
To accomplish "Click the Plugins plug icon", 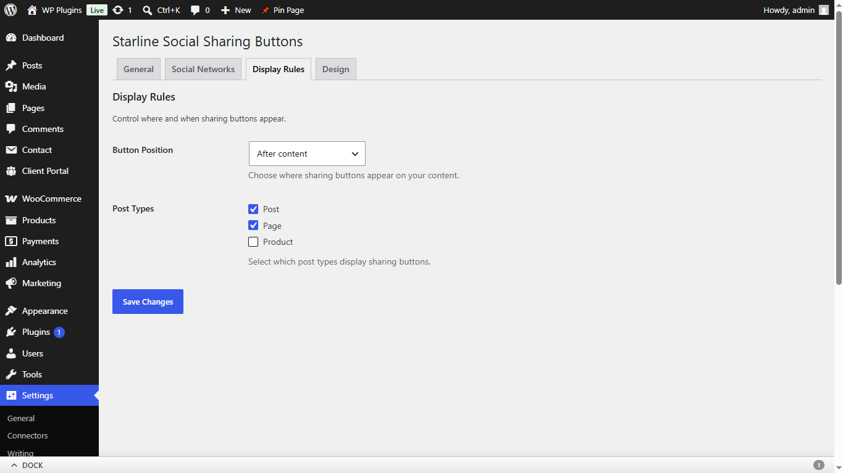I will [11, 332].
